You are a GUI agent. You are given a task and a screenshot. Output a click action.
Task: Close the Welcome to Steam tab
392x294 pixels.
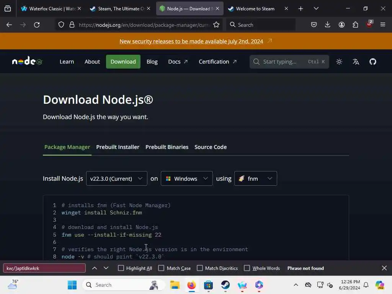286,9
